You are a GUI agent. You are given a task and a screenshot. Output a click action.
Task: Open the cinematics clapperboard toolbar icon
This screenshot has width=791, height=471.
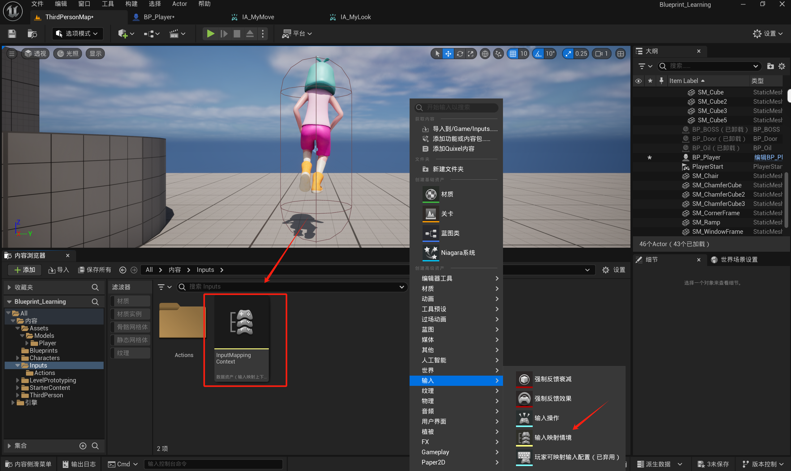[x=174, y=34]
